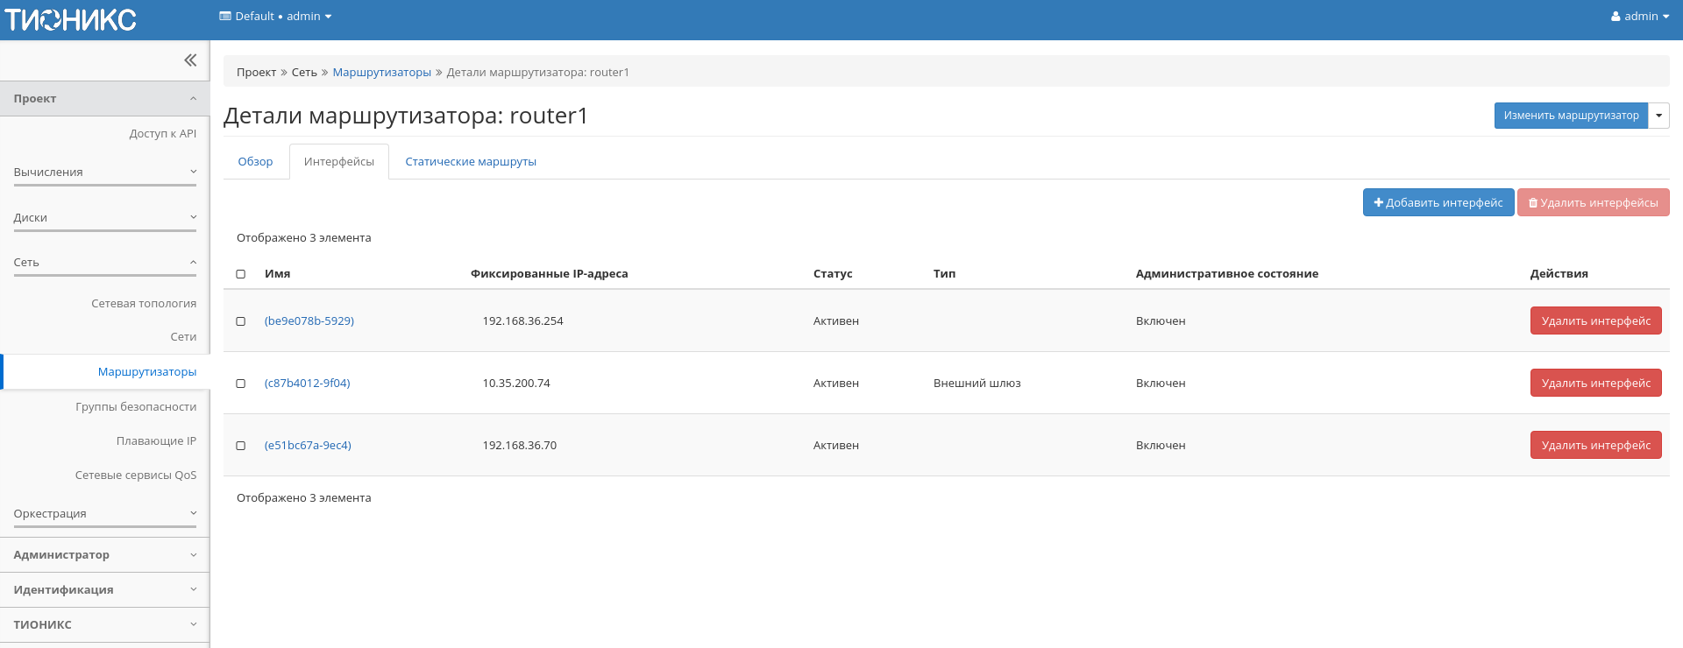Click Добавить интерфейс button
The image size is (1683, 648).
(x=1438, y=203)
